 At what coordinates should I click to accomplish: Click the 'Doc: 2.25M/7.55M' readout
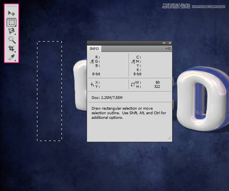[x=107, y=98]
